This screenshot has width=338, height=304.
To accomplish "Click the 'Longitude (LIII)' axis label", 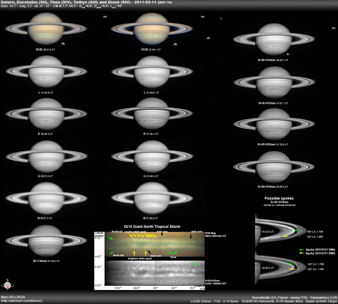I will tap(200, 287).
